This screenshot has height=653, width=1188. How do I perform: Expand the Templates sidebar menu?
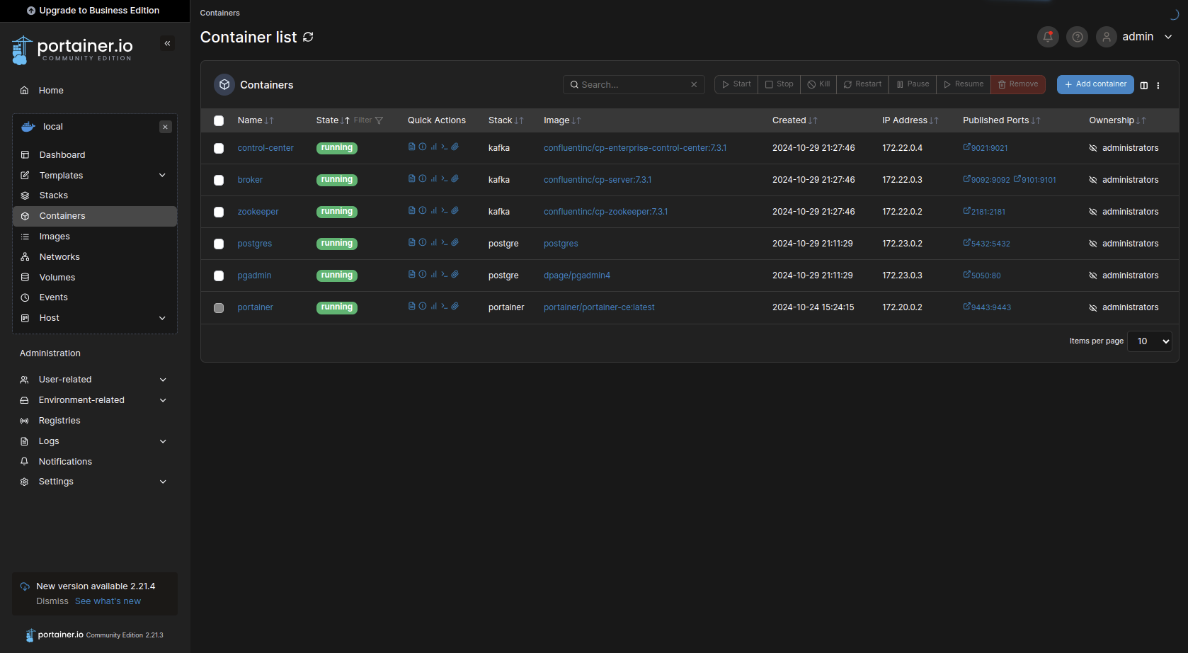[95, 175]
